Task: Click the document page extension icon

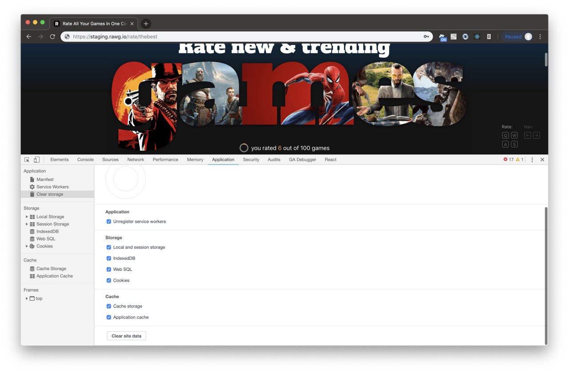Action: coord(489,37)
